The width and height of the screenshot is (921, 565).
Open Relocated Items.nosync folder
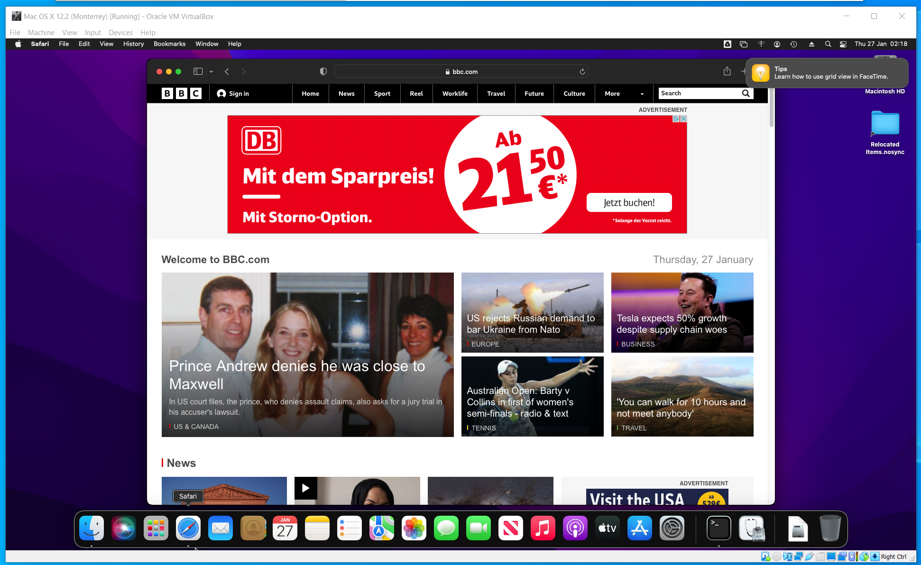[885, 133]
